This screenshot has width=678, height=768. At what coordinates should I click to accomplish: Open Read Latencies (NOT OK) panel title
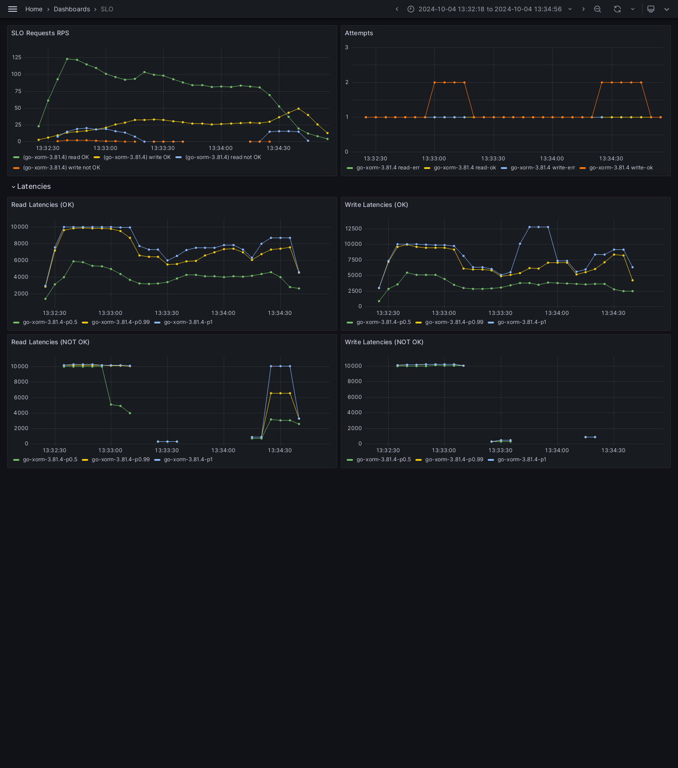point(50,342)
